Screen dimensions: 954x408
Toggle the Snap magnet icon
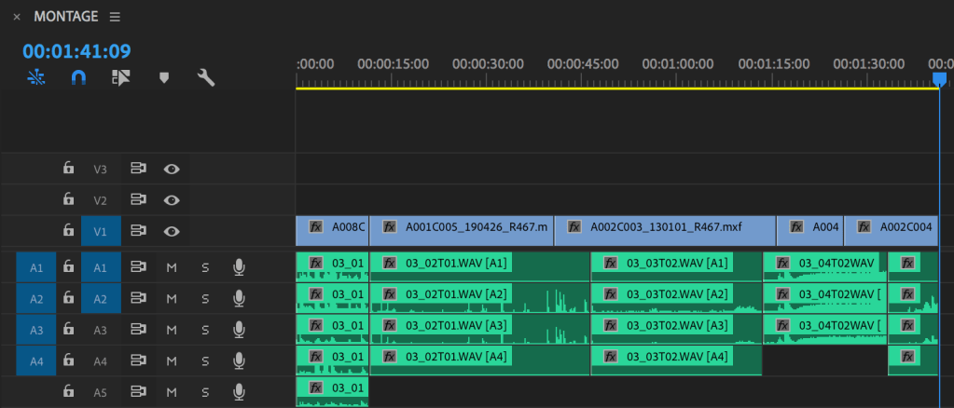click(x=78, y=78)
